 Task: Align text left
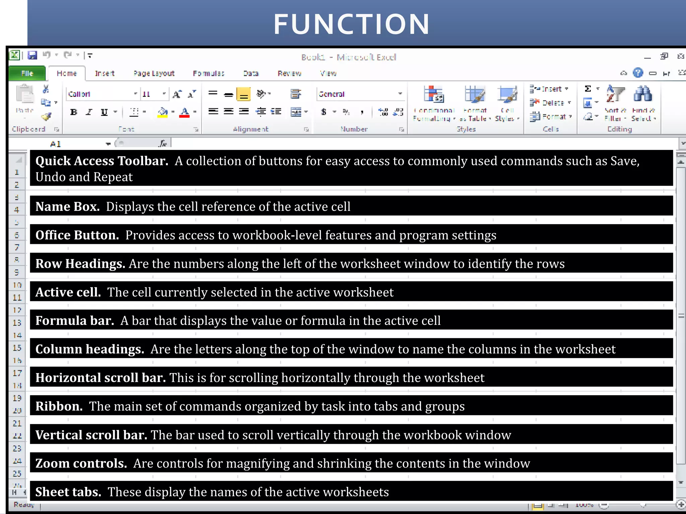point(213,111)
